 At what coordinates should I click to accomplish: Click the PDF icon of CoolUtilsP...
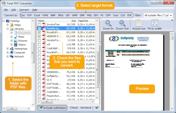[44, 48]
